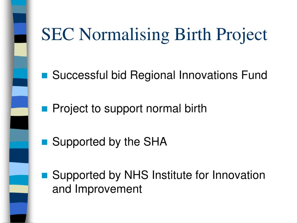The width and height of the screenshot is (297, 223).
Task: Click the line Project to support normal birth
Action: click(130, 109)
